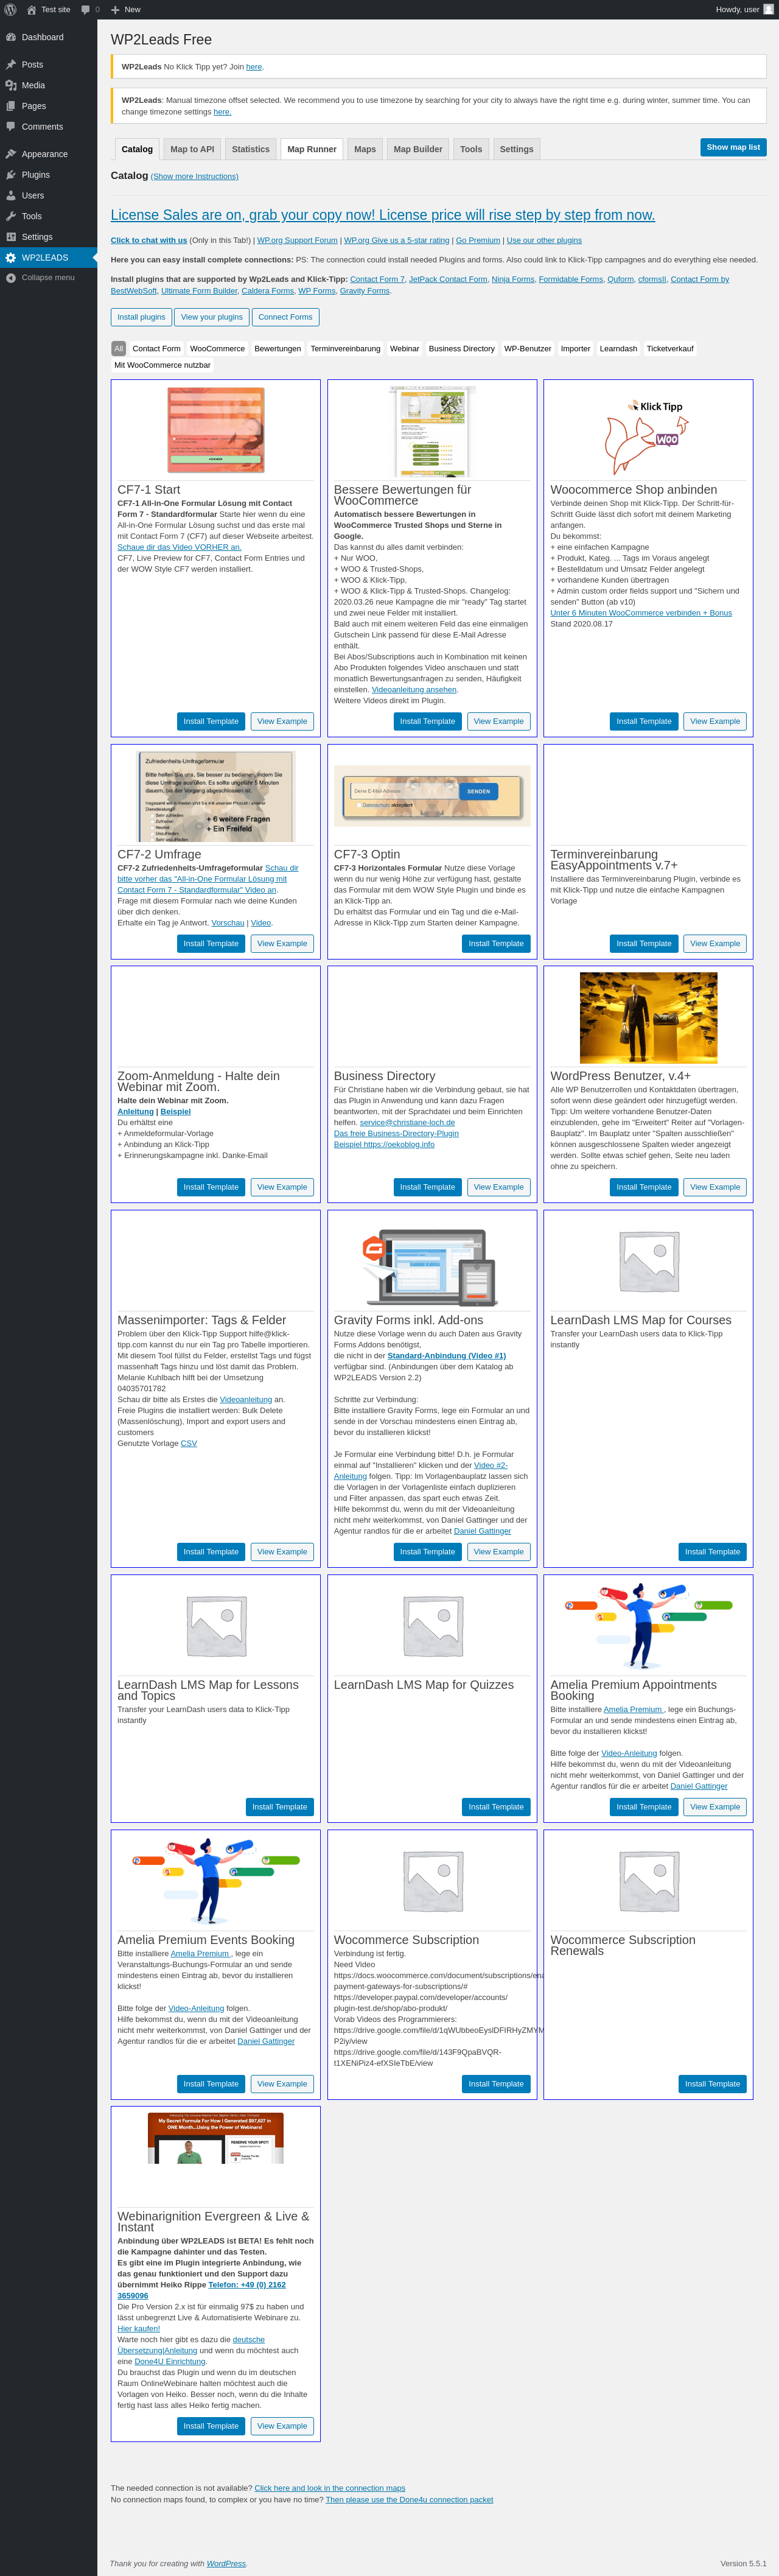Click the Show map list button
The image size is (779, 2576).
tap(733, 147)
